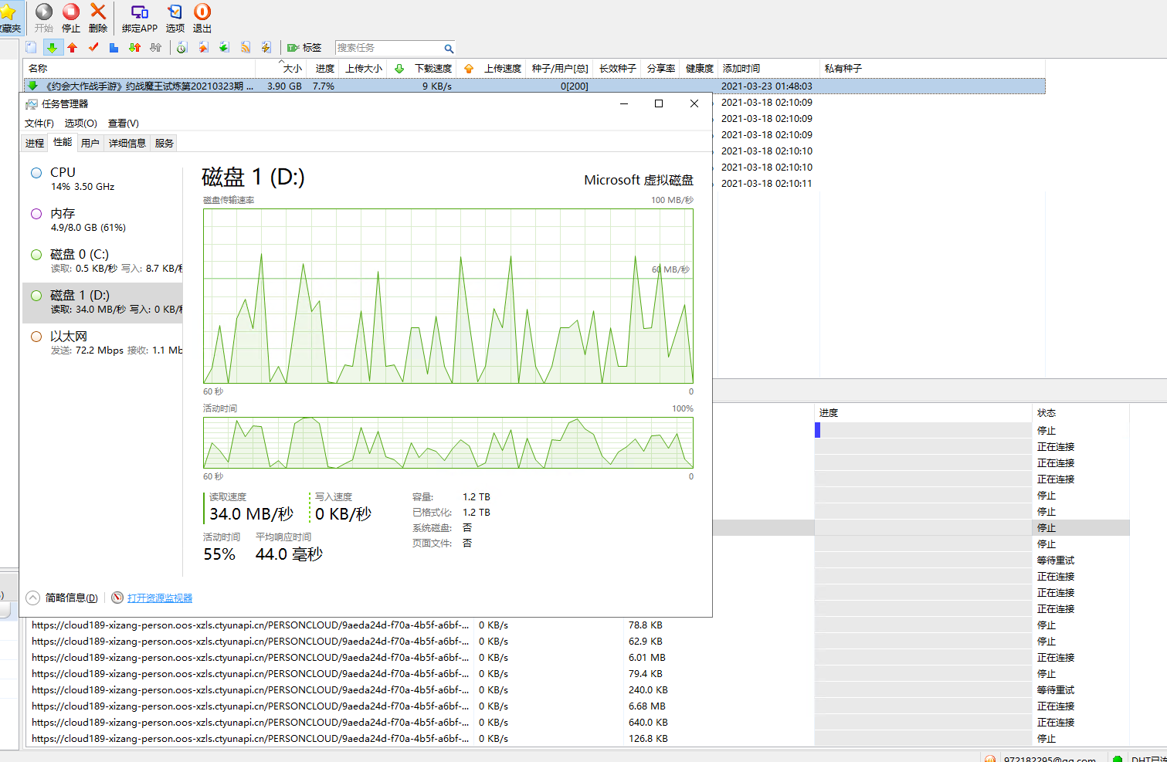Toggle the green downloading-tasks filter arrow
The image size is (1167, 762).
point(53,48)
